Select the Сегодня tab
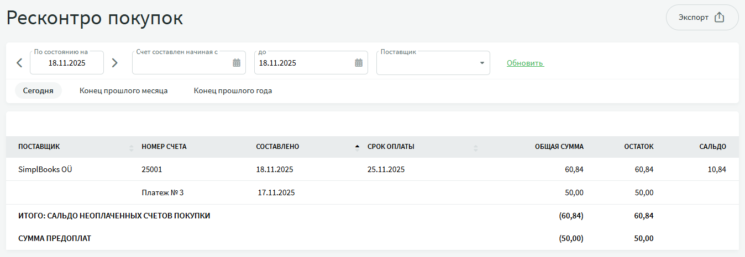The image size is (745, 257). click(38, 90)
